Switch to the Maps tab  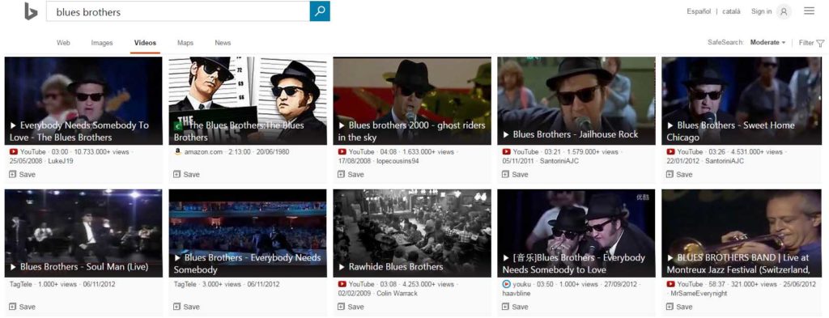[185, 43]
